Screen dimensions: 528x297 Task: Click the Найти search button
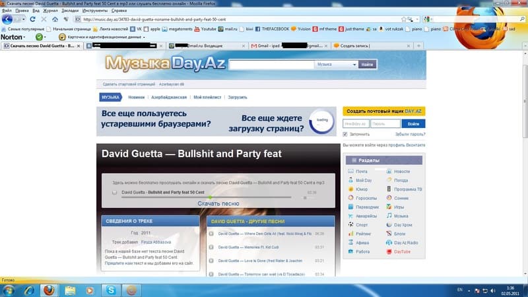pos(367,64)
